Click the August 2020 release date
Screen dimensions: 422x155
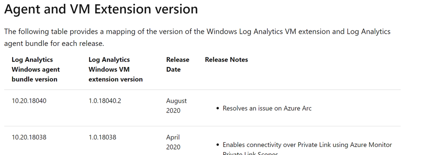tap(176, 106)
